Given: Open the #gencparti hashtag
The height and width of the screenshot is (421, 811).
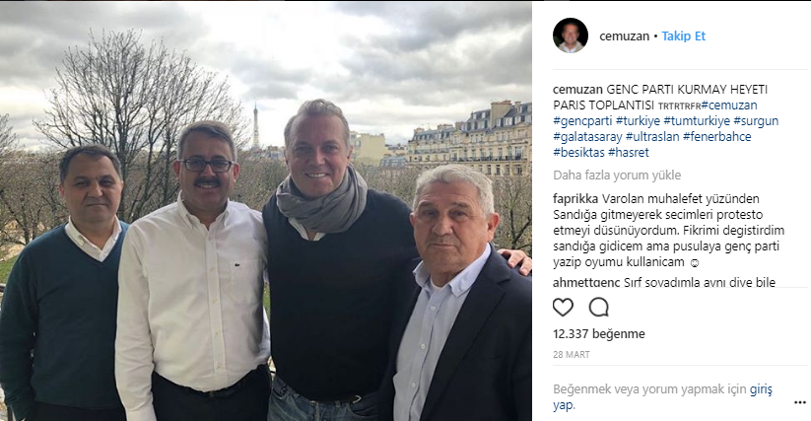Looking at the screenshot, I should point(583,121).
